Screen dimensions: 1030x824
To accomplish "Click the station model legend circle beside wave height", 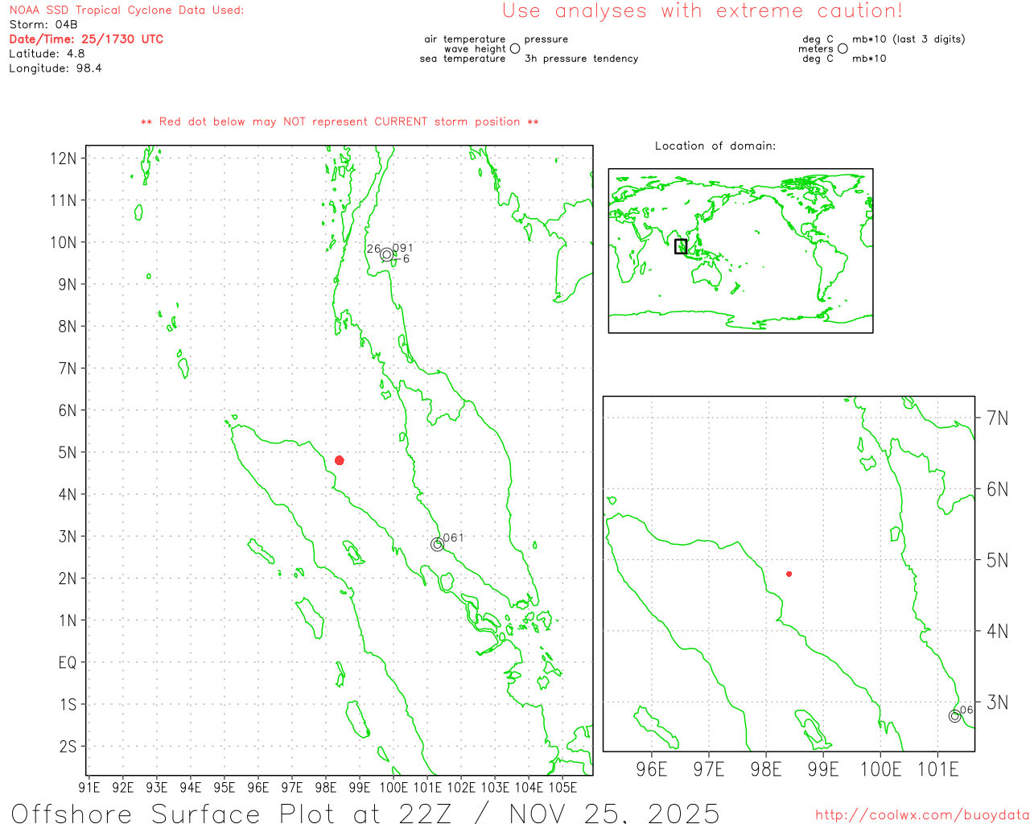I will pyautogui.click(x=515, y=49).
